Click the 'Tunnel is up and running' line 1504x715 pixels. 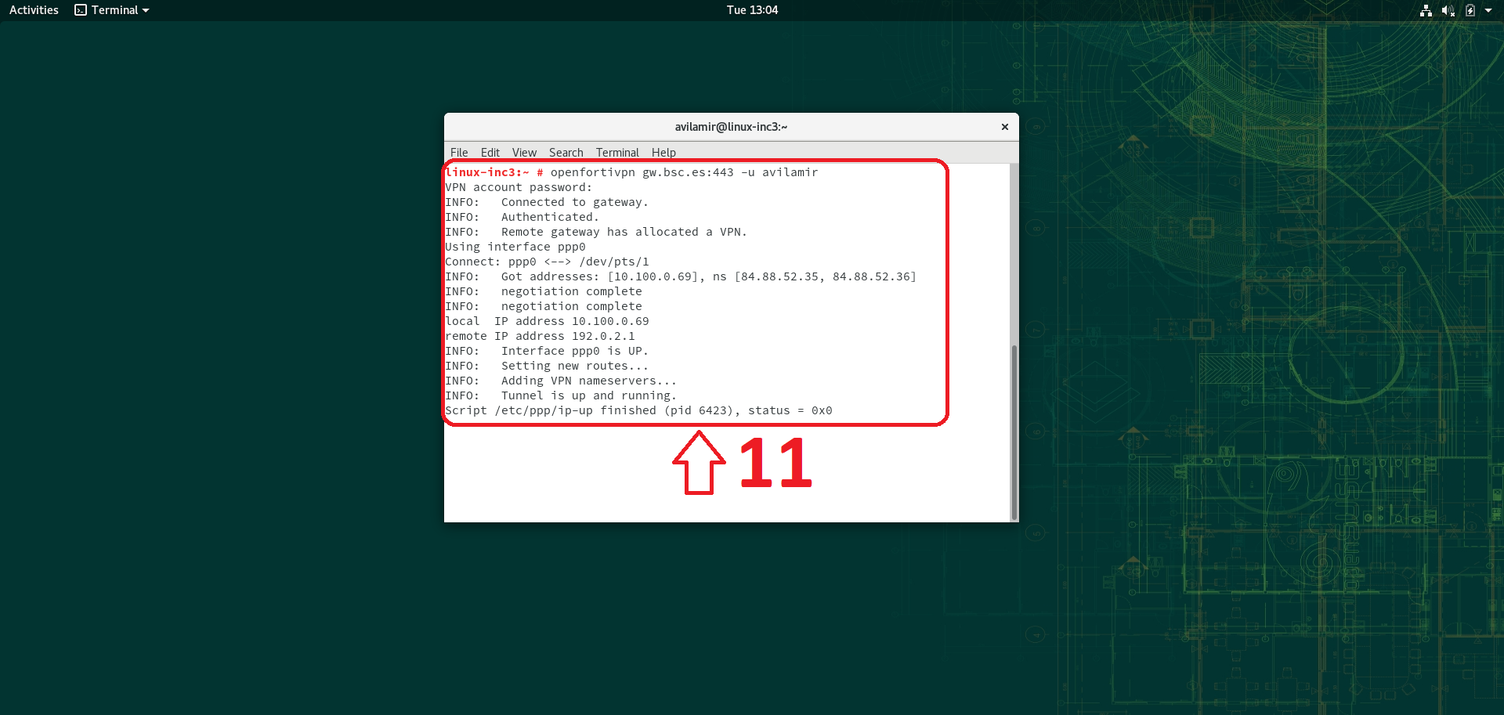pyautogui.click(x=588, y=395)
